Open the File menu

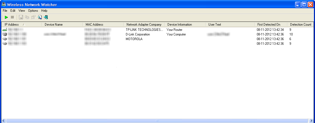click(x=5, y=11)
